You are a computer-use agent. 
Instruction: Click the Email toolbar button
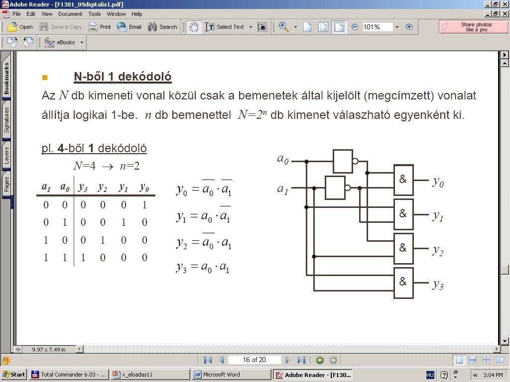(129, 27)
